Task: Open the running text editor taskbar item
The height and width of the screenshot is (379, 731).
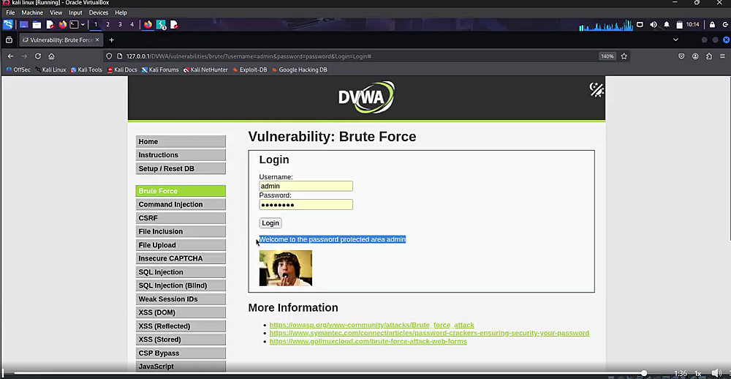Action: pos(174,25)
